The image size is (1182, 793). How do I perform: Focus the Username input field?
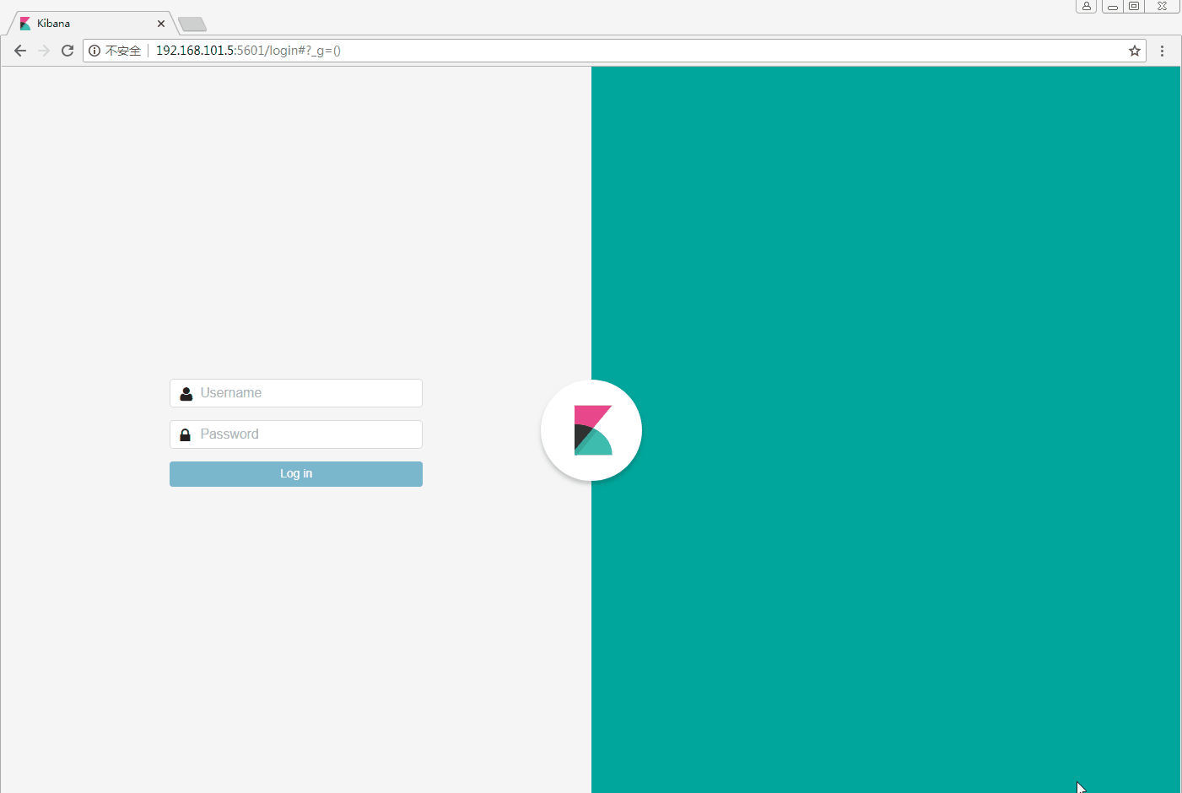tap(308, 393)
